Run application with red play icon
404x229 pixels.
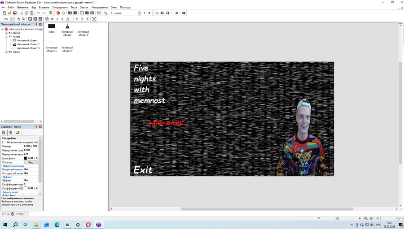click(x=58, y=13)
